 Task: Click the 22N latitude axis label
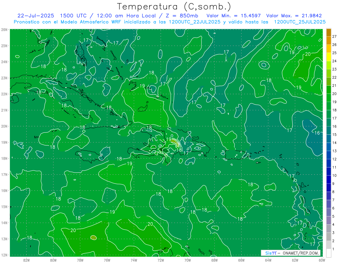click(4, 94)
